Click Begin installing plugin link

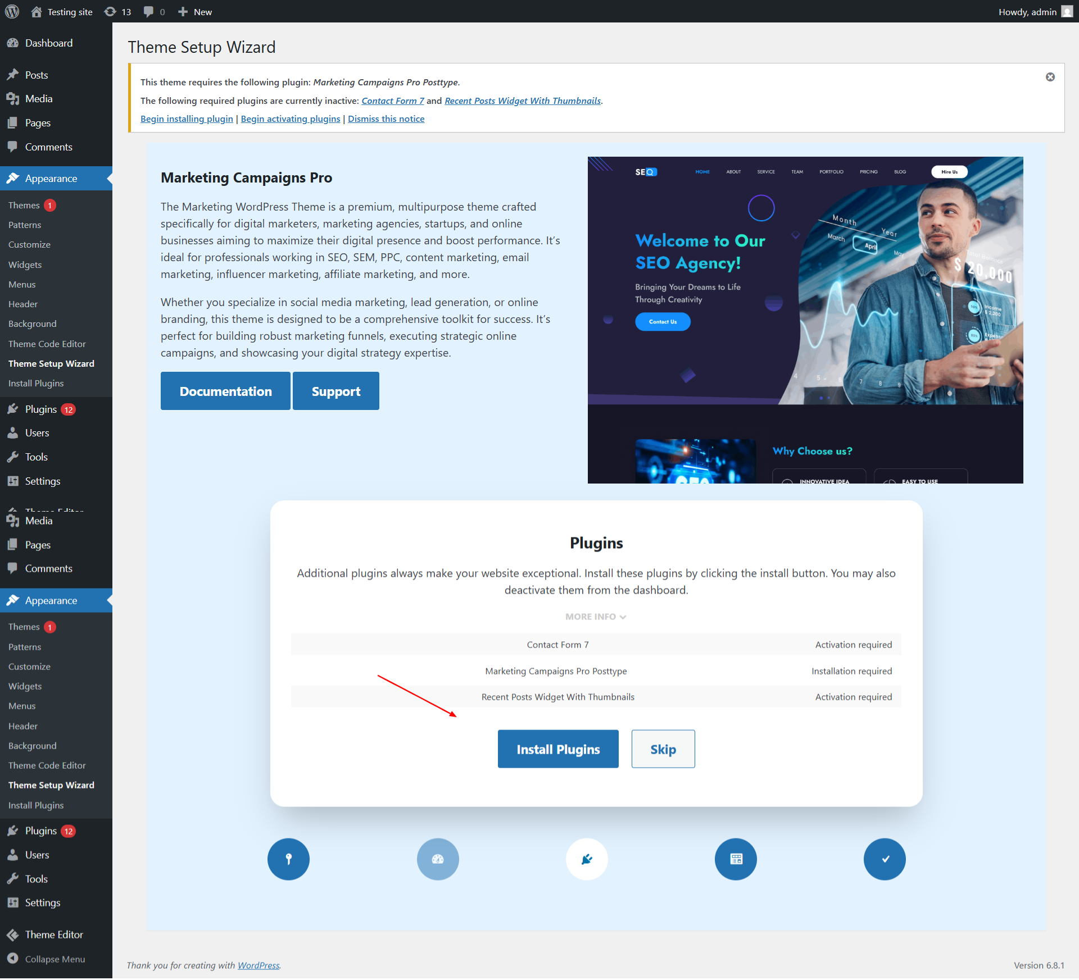[x=187, y=119]
